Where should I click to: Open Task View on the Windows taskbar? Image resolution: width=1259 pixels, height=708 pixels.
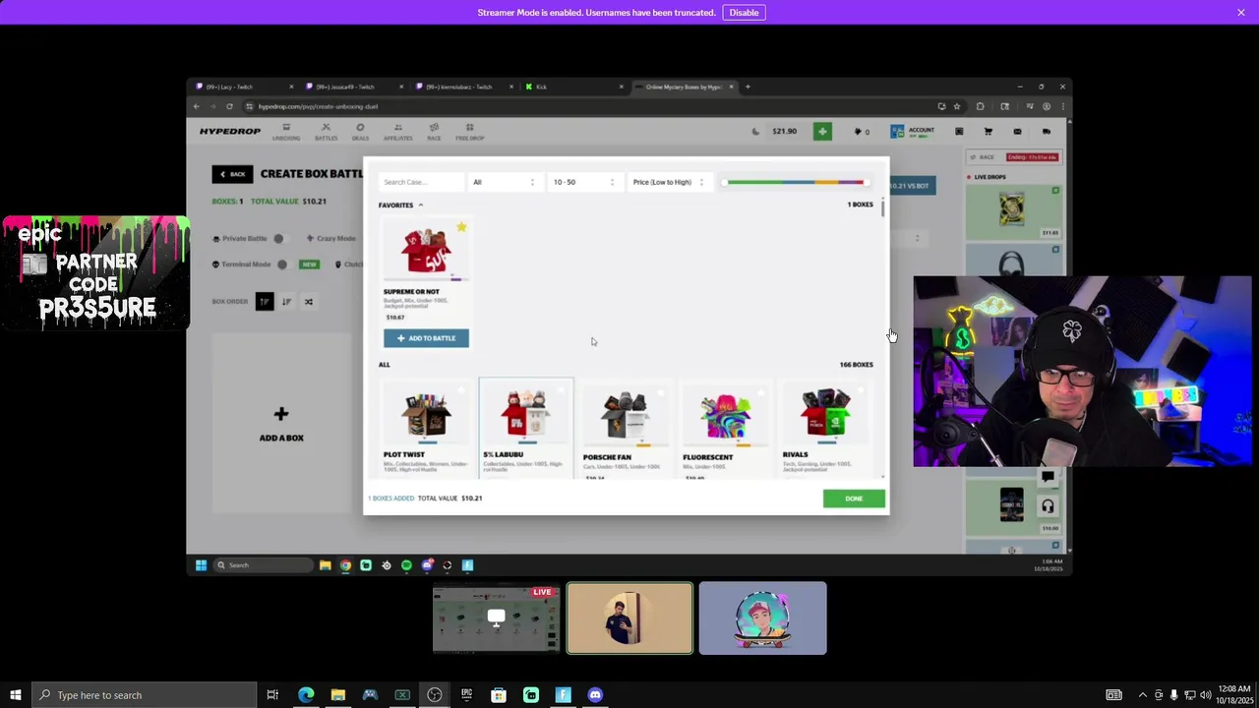[x=272, y=695]
